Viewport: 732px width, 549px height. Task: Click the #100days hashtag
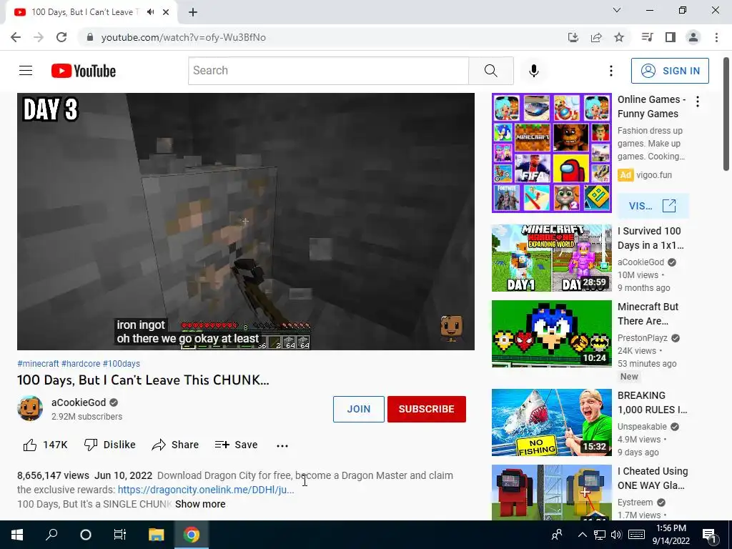pos(122,364)
